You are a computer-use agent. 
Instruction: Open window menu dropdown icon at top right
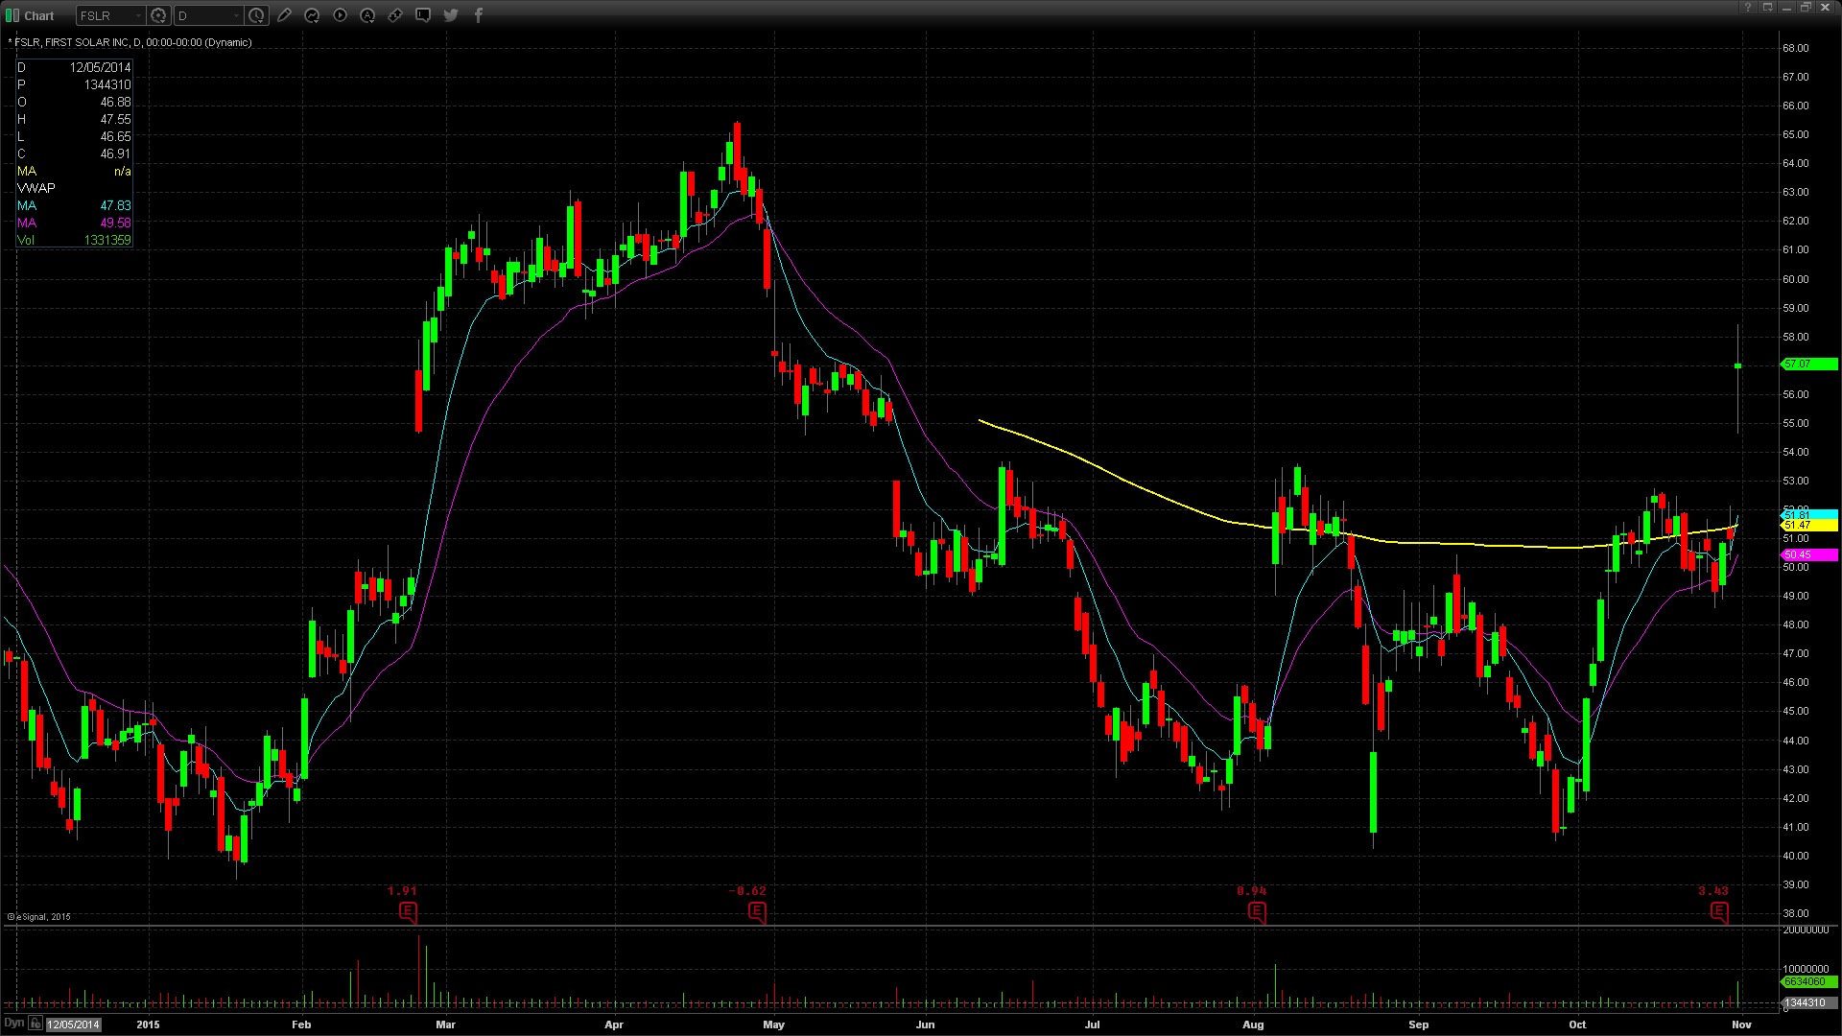(x=1768, y=8)
